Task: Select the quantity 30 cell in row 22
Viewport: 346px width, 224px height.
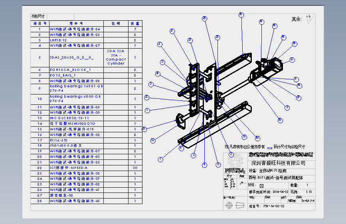Action: (135, 168)
